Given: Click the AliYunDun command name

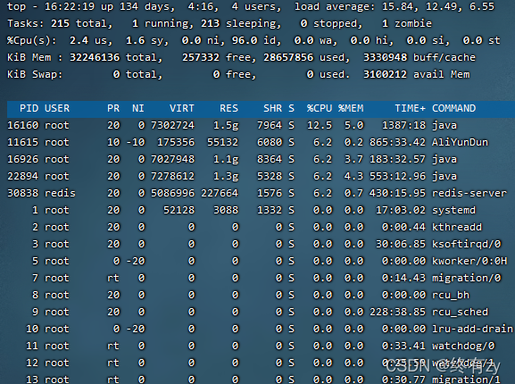Looking at the screenshot, I should coord(460,142).
